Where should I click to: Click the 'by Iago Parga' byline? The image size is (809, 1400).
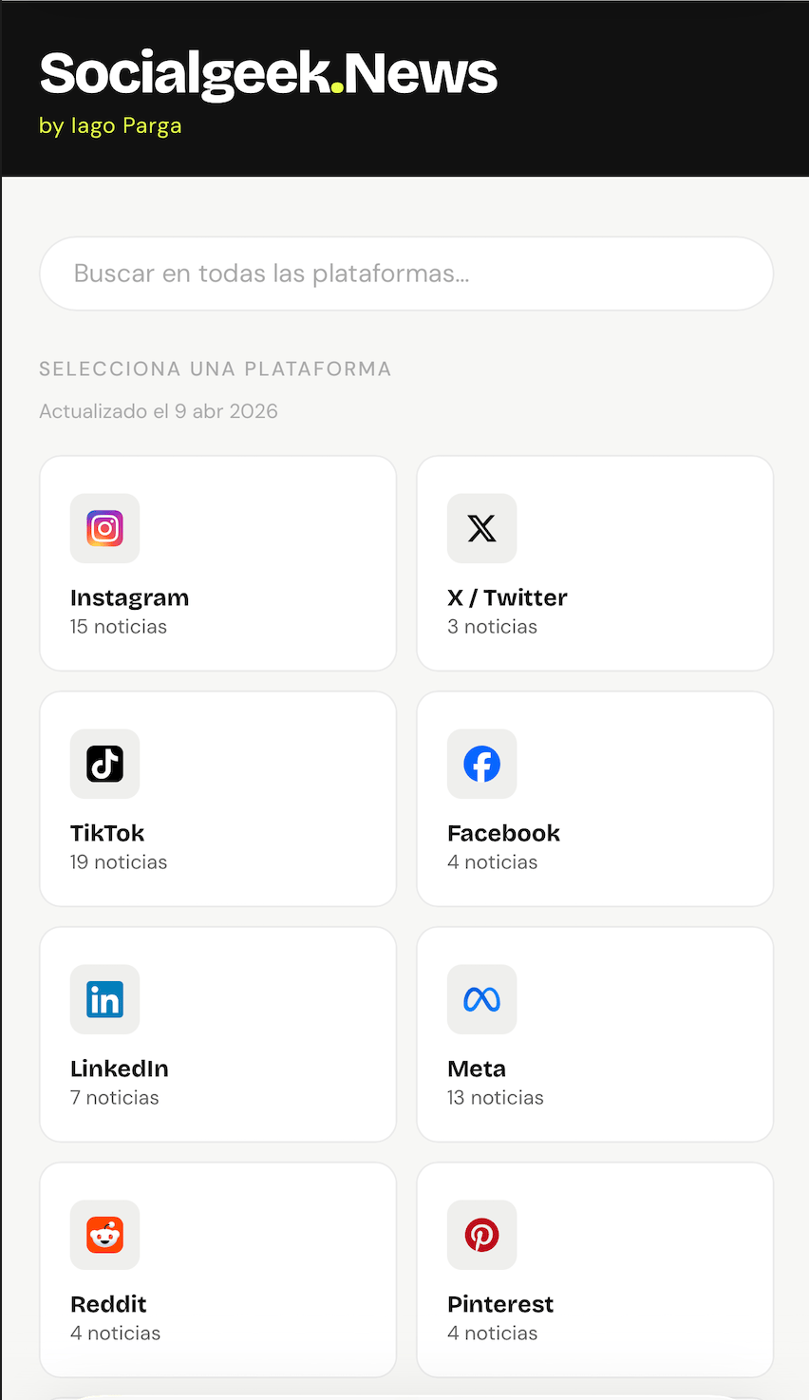(x=110, y=125)
